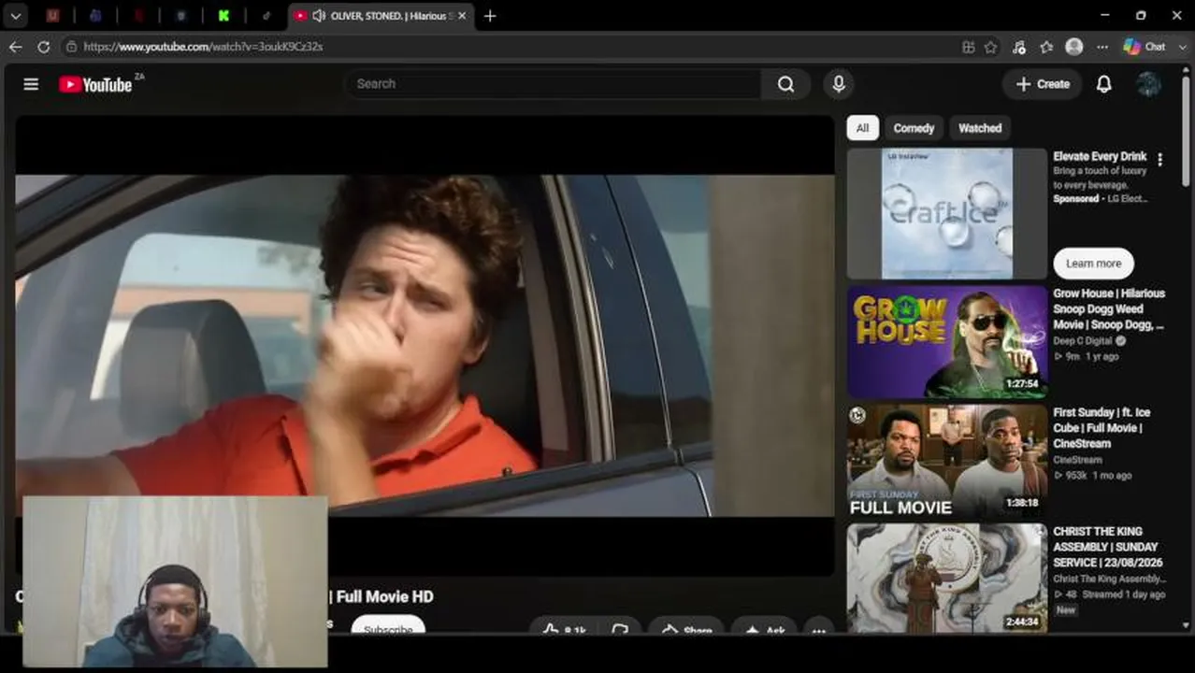Open the Copilot Chat button
The width and height of the screenshot is (1195, 673).
(x=1145, y=47)
